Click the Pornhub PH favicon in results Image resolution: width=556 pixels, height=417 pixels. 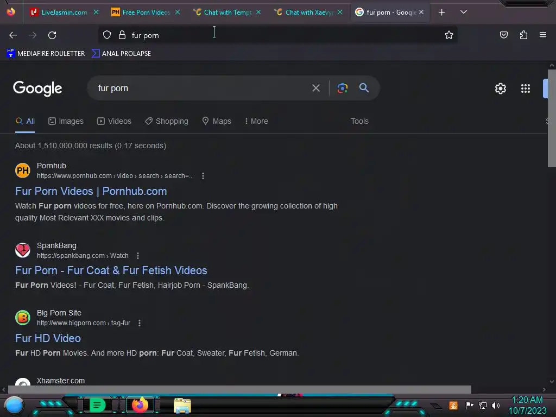(23, 170)
